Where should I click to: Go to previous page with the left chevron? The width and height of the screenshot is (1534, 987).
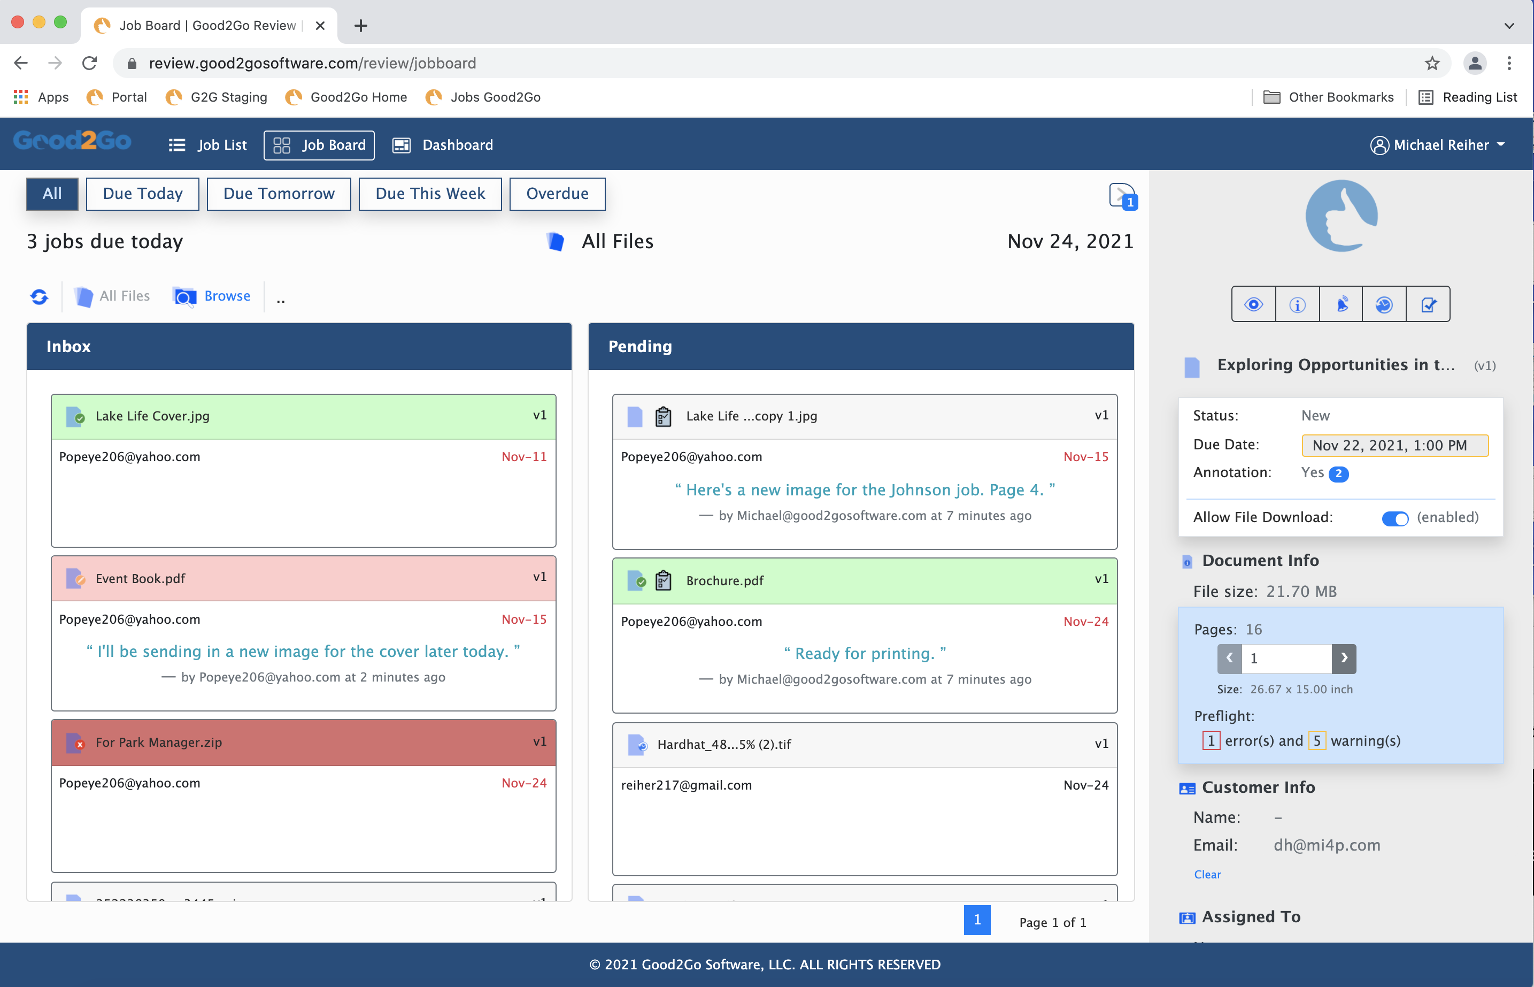click(1229, 658)
